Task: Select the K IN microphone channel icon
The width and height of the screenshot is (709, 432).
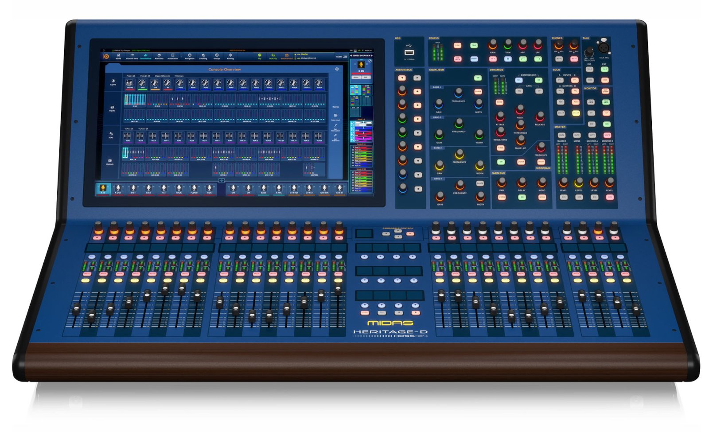Action: (x=103, y=189)
